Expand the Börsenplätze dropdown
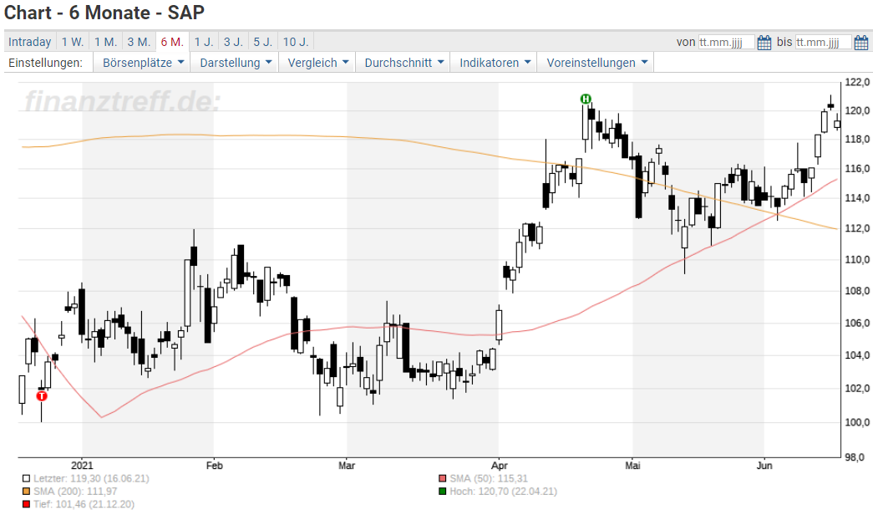The height and width of the screenshot is (515, 873). [143, 63]
